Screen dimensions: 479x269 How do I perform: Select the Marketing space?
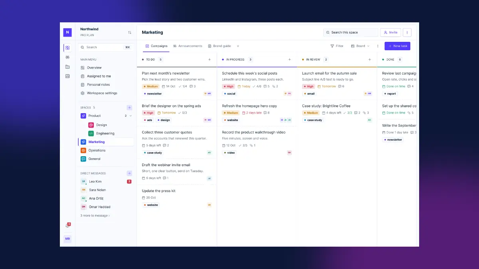click(106, 142)
